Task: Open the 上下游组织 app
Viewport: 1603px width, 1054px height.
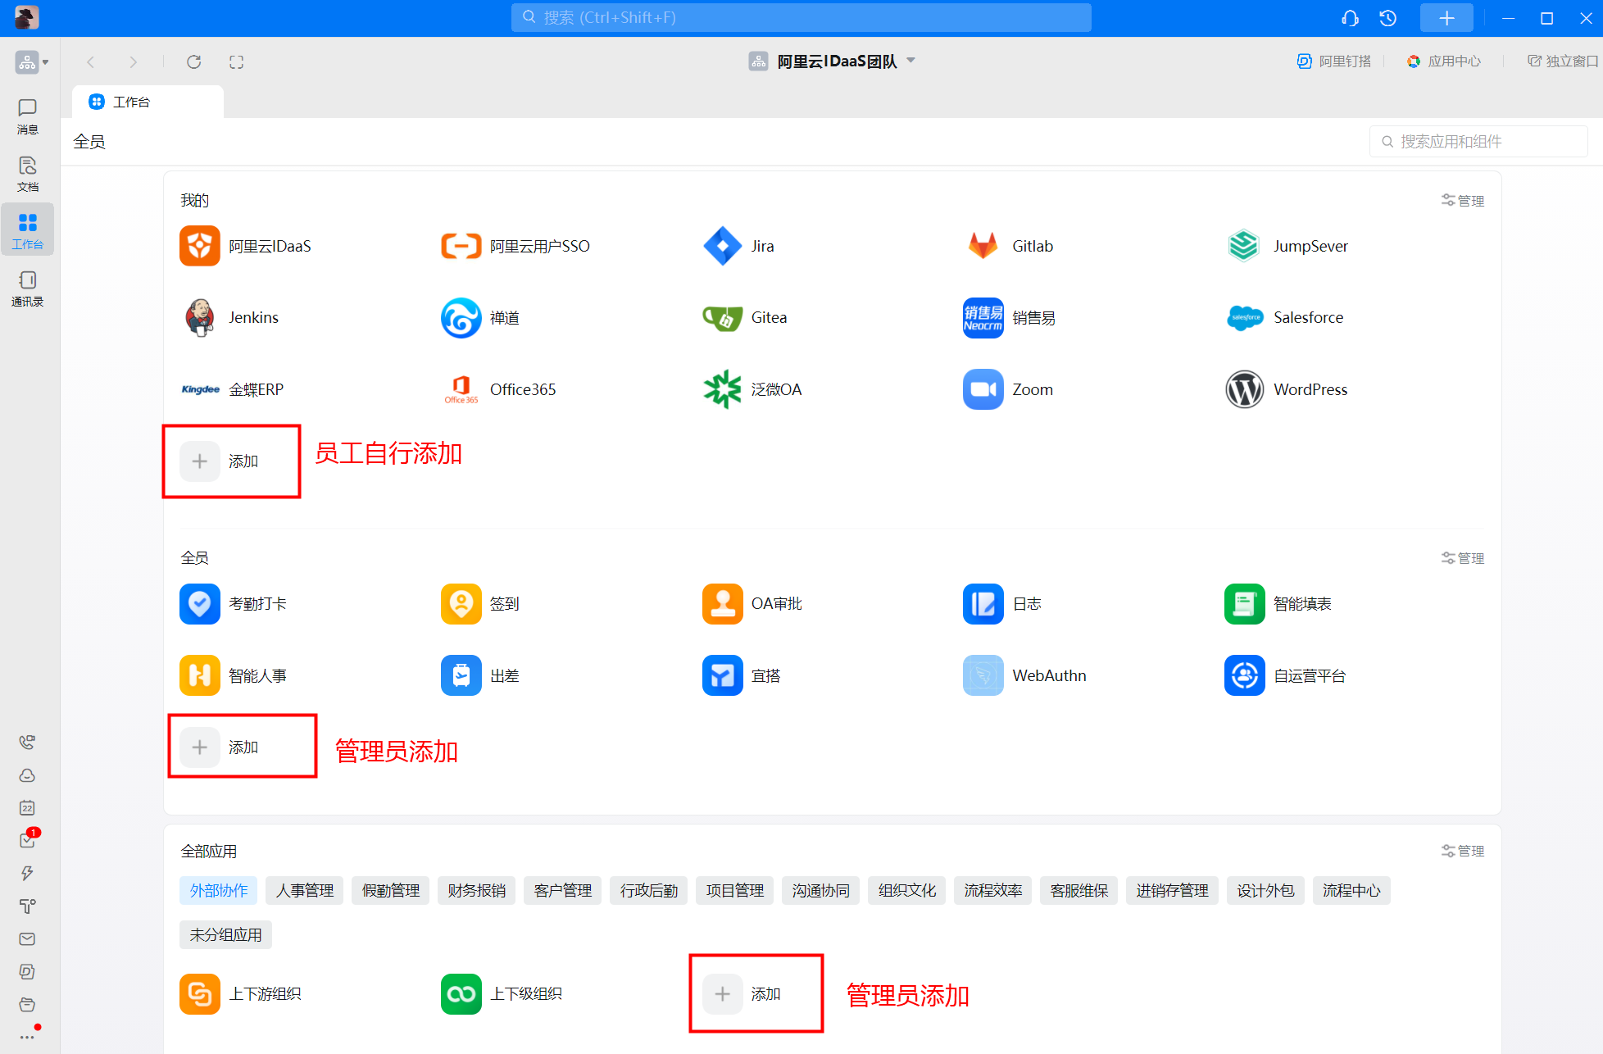Action: [x=241, y=994]
